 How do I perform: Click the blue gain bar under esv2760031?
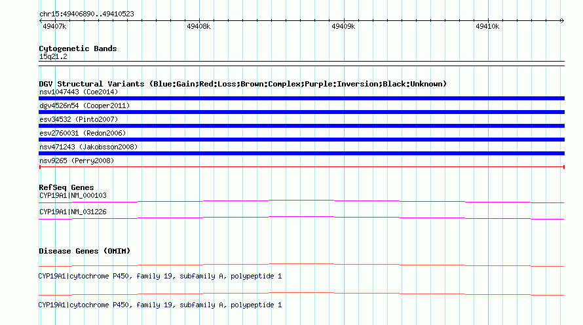pos(301,140)
